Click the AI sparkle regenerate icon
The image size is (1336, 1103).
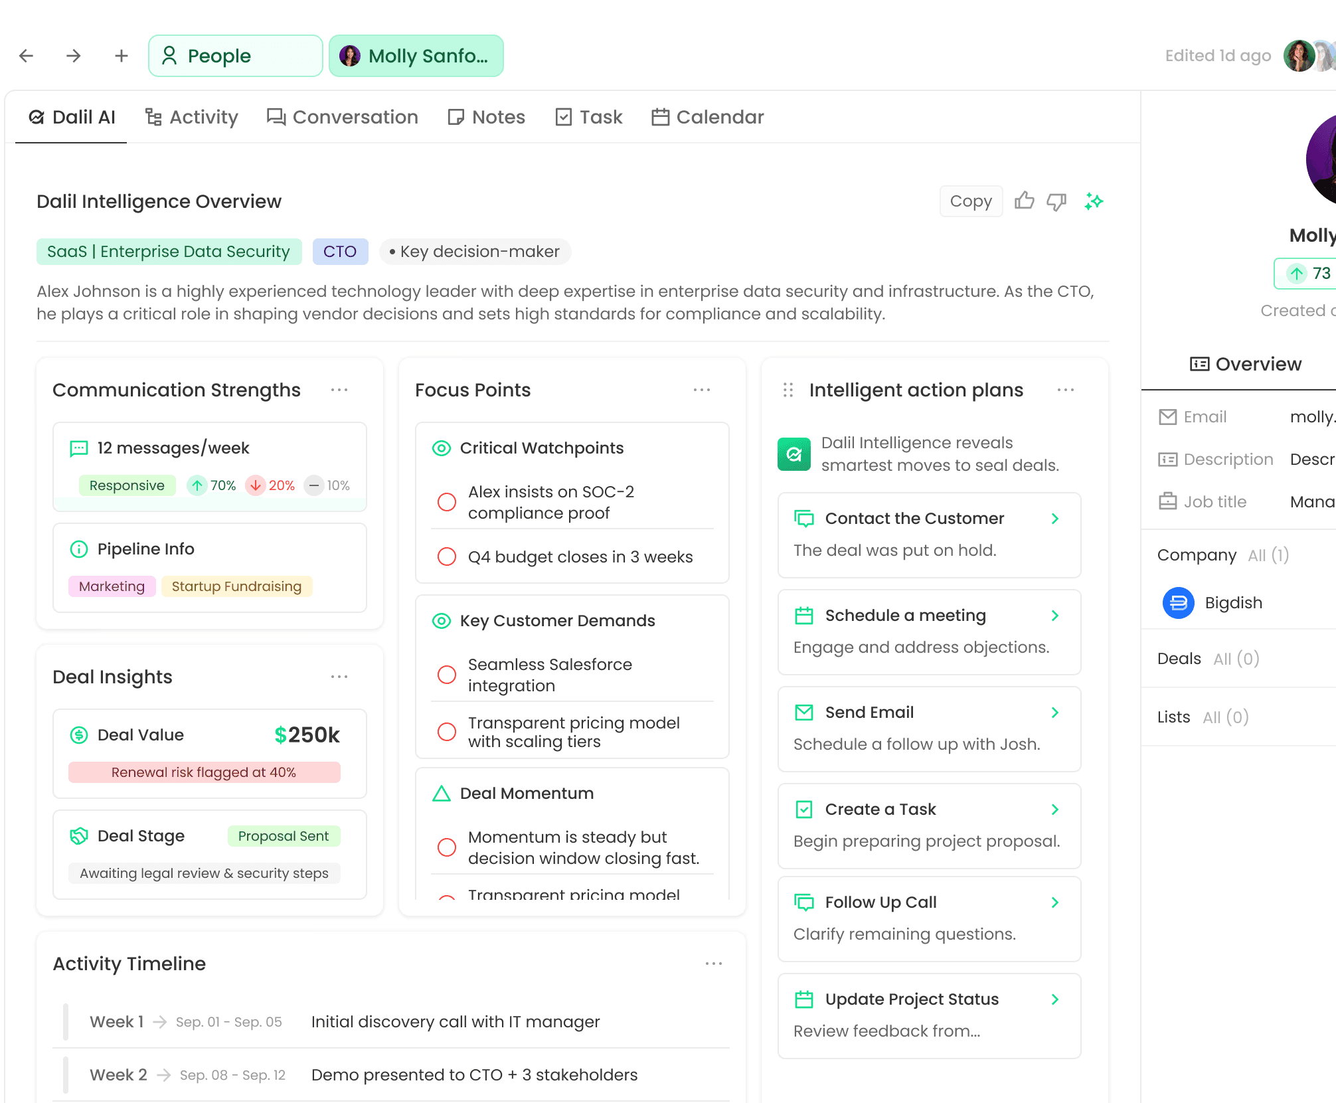(x=1094, y=201)
